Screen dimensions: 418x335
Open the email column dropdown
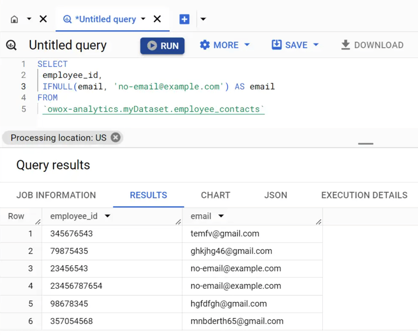tap(221, 216)
